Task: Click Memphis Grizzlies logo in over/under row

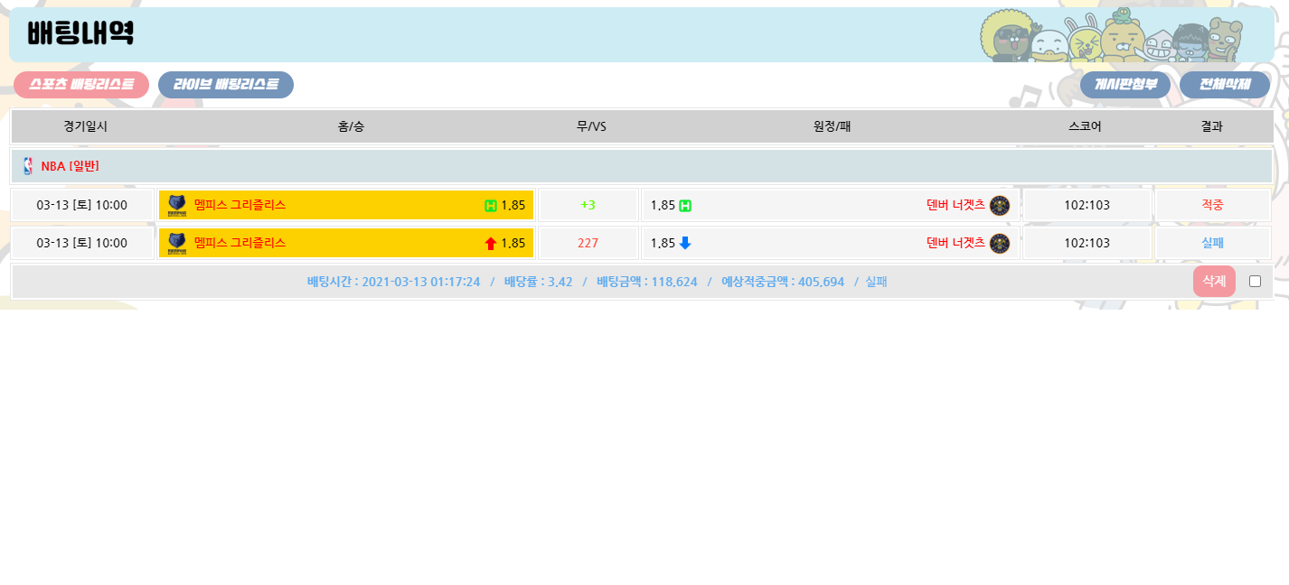Action: 177,243
